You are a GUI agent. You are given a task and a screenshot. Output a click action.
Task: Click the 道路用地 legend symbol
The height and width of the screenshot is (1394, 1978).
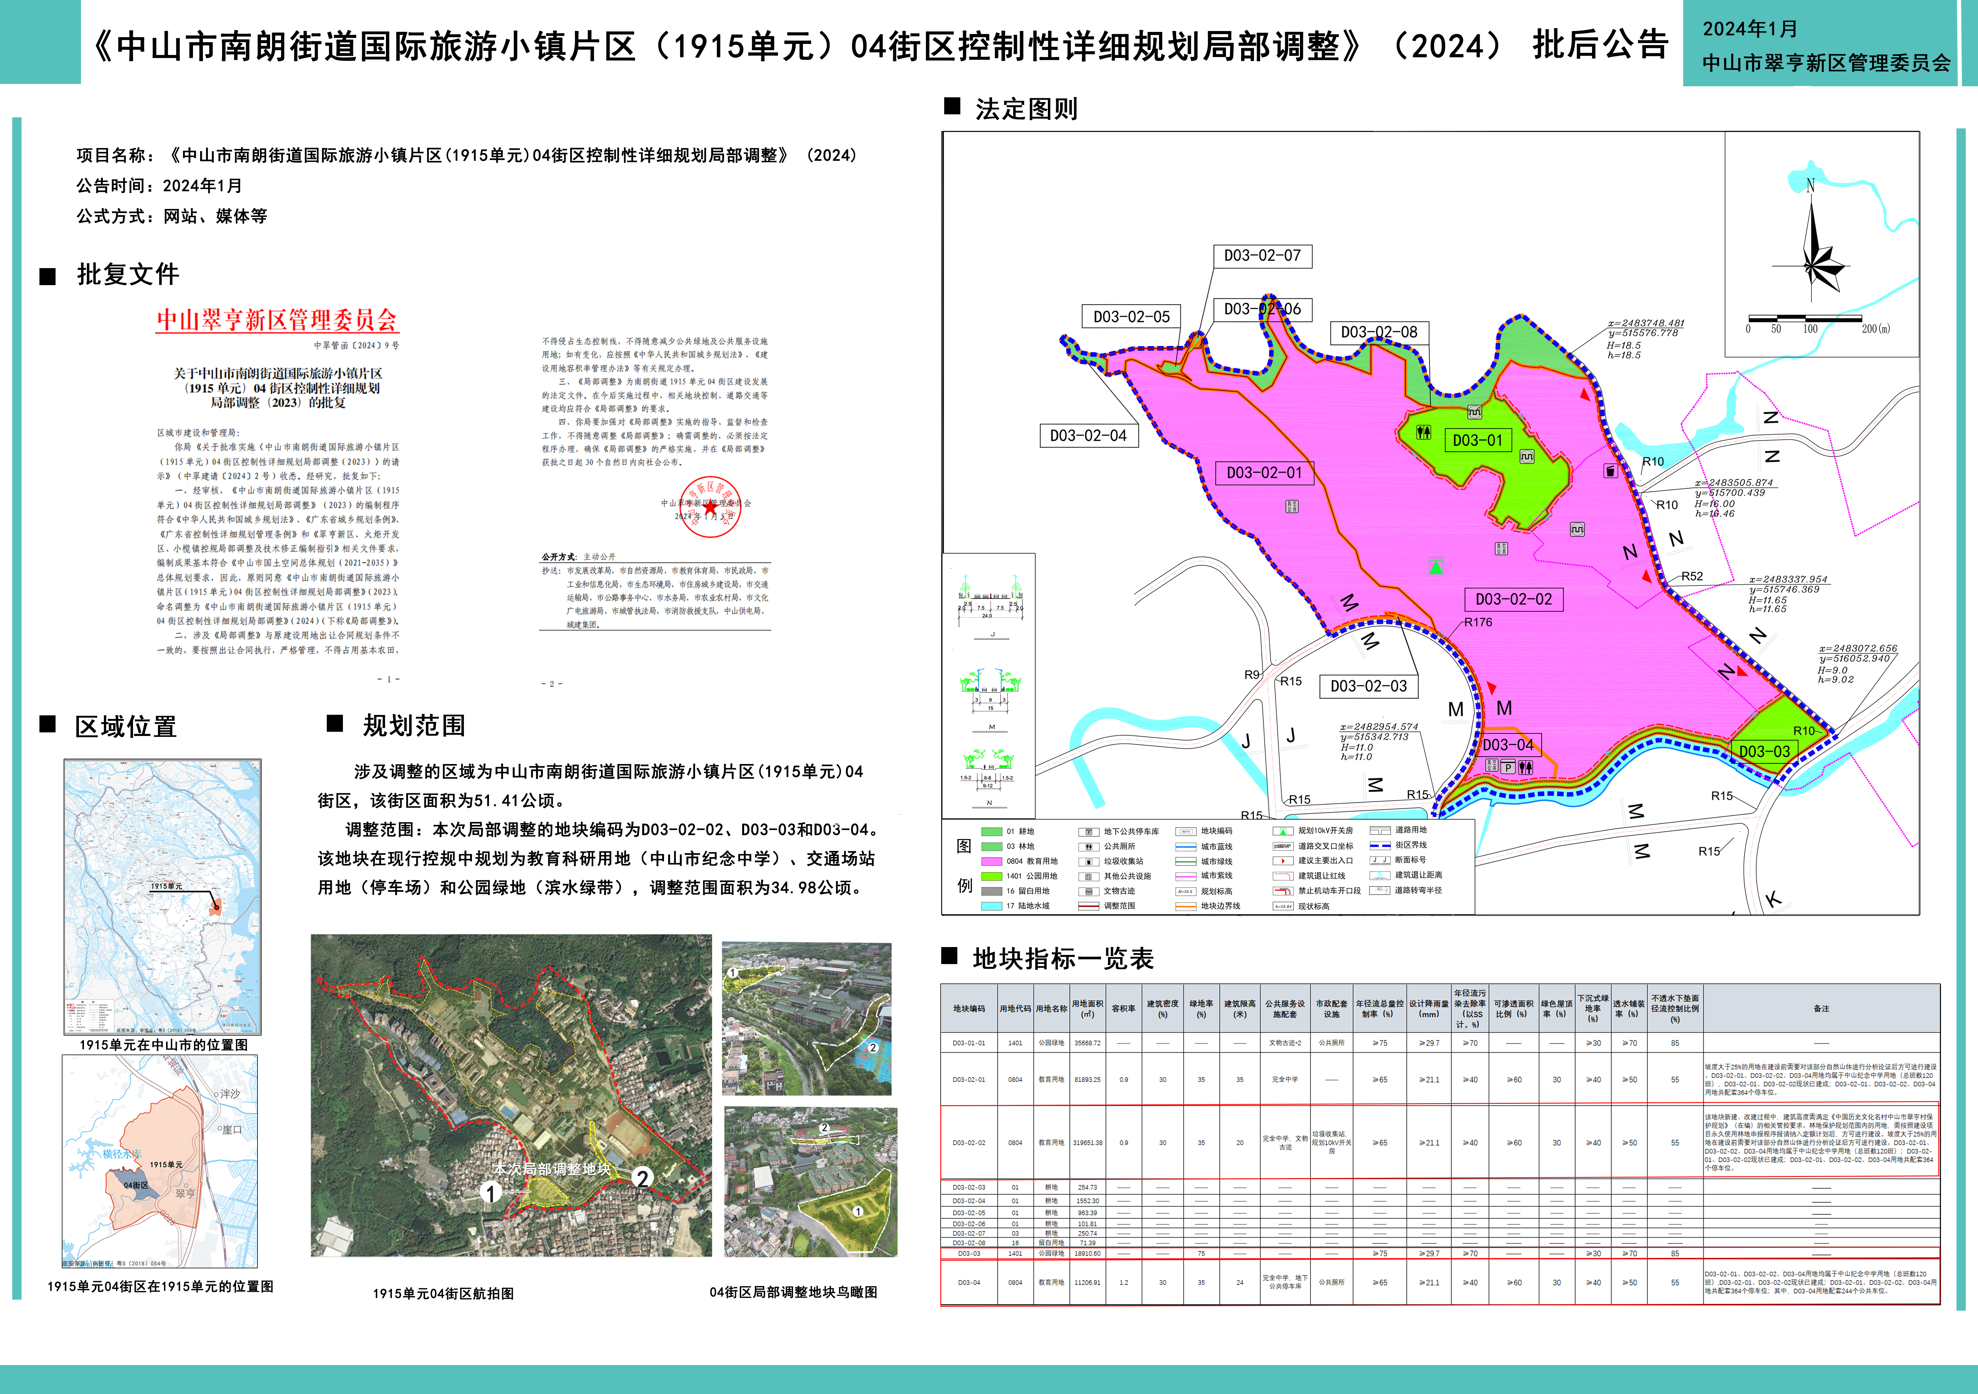click(x=1380, y=831)
